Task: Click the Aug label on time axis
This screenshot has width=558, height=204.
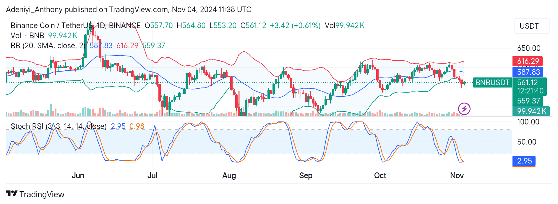Action: pyautogui.click(x=229, y=176)
